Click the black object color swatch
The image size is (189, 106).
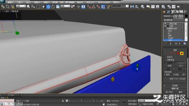[x=186, y=16]
